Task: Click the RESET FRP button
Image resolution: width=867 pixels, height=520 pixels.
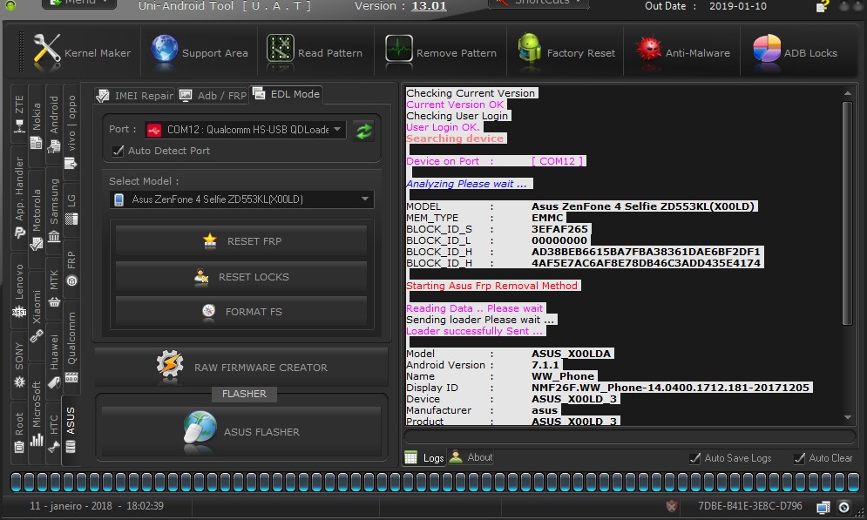Action: click(241, 241)
